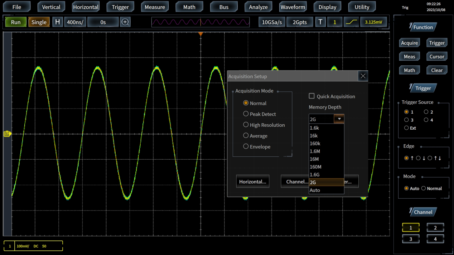Open the Measure menu
Viewport: 454px width, 255px height.
[x=155, y=7]
